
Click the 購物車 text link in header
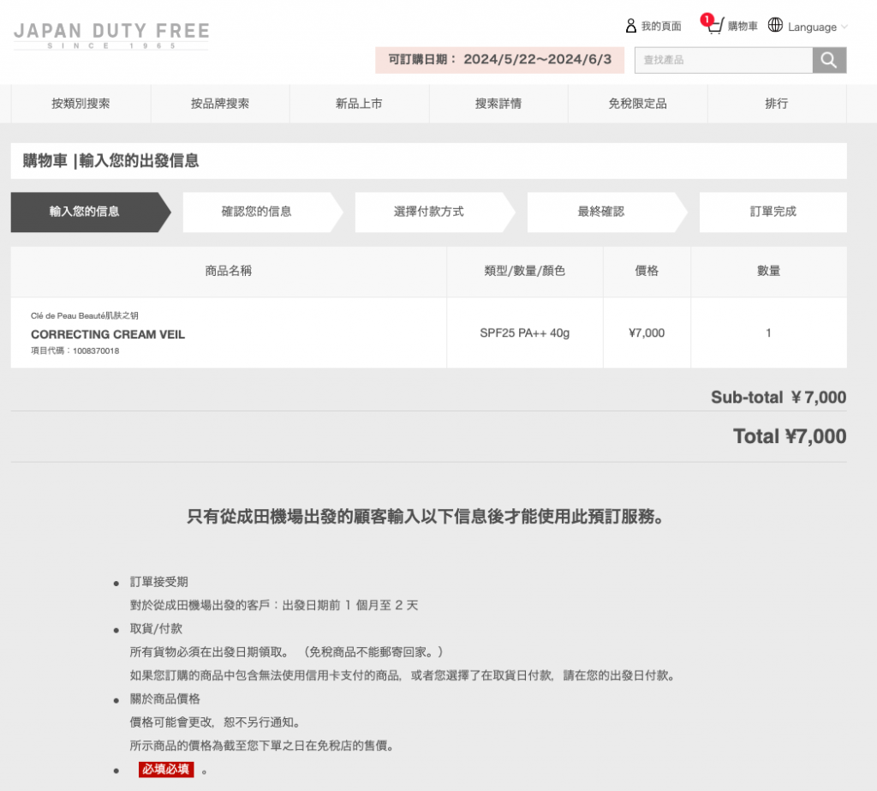pos(743,27)
